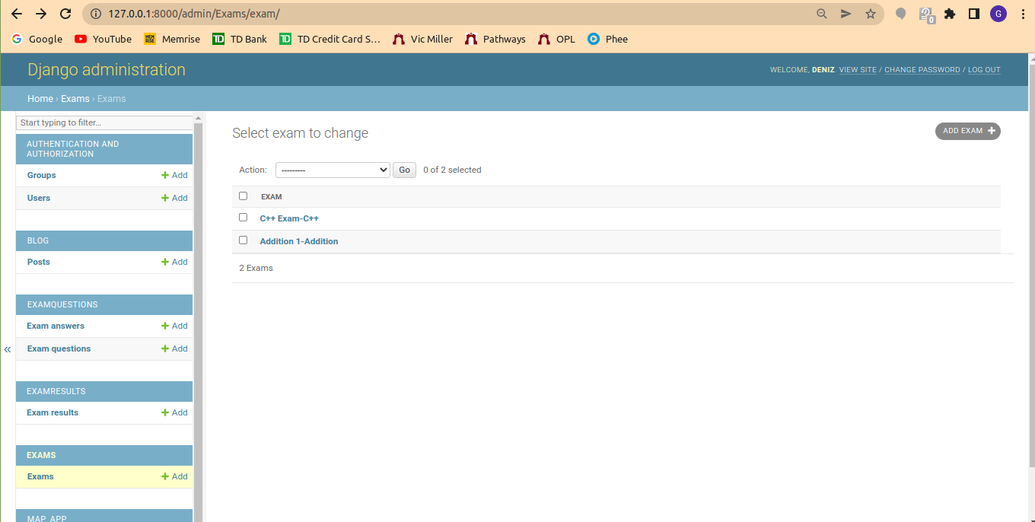Screen dimensions: 1035x522
Task: Toggle the browser side panel icon
Action: pos(973,14)
